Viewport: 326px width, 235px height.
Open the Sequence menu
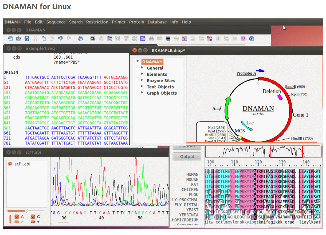pyautogui.click(x=56, y=22)
